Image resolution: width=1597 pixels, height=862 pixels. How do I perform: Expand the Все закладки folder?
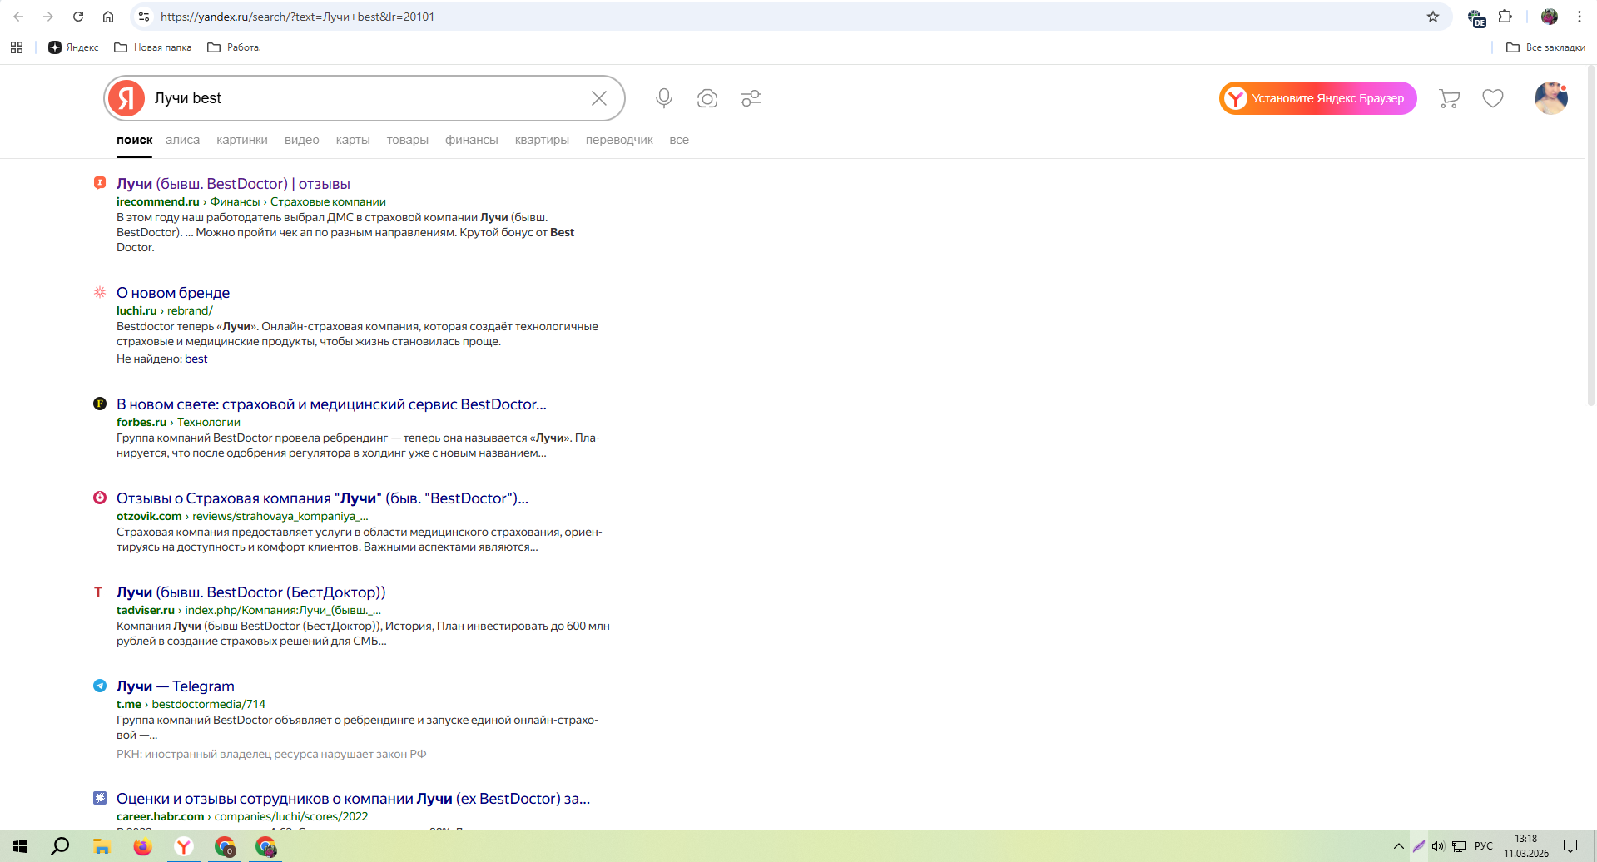click(x=1545, y=47)
